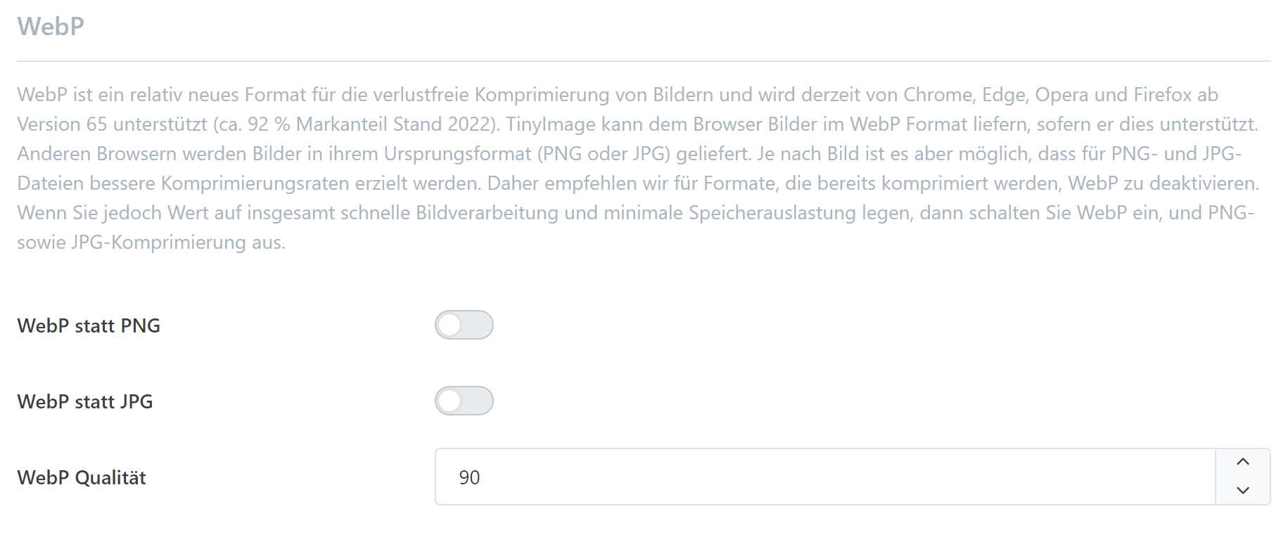The height and width of the screenshot is (549, 1288).
Task: Increase WebP Qualität with up arrow
Action: tap(1242, 463)
